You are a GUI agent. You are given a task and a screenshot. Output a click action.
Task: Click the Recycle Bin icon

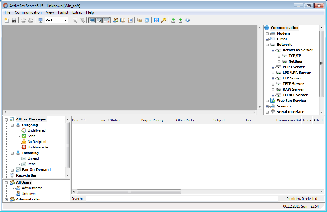pos(12,175)
